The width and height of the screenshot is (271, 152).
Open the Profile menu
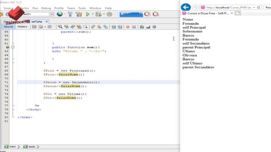tap(59, 8)
